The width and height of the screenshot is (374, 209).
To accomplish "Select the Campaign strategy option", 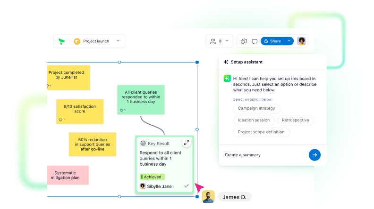I will coord(256,108).
